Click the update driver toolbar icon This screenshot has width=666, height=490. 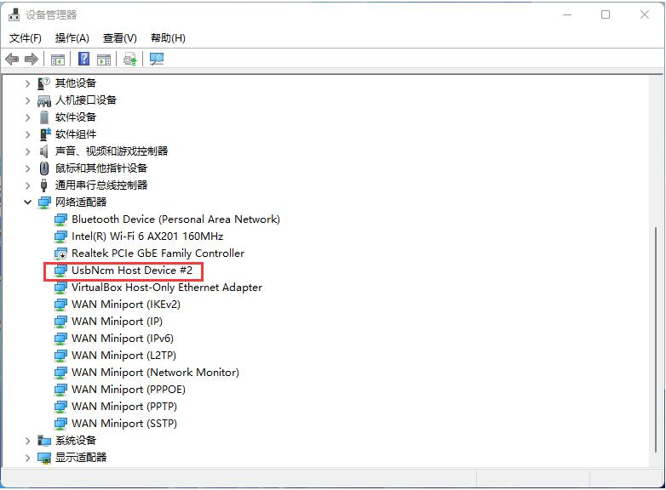[x=130, y=59]
